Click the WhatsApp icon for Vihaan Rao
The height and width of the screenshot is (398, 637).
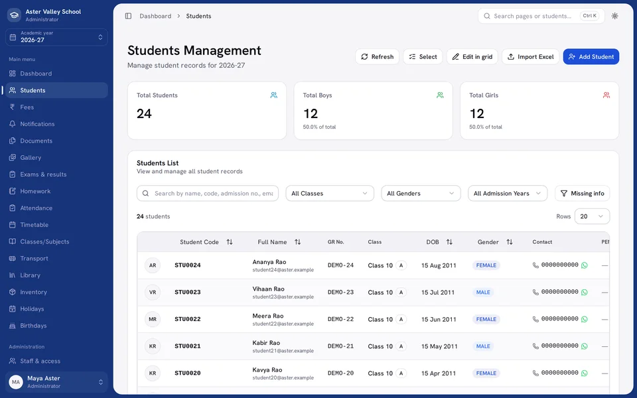pyautogui.click(x=584, y=292)
